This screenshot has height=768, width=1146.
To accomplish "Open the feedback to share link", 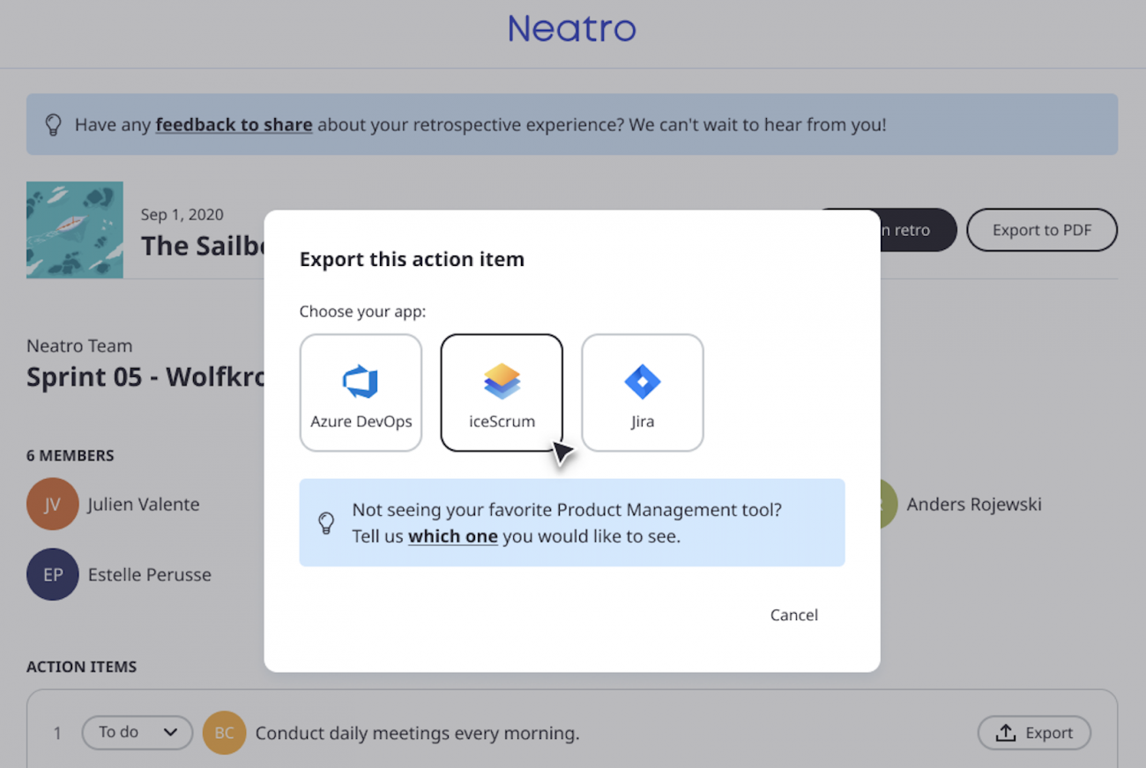I will pos(234,124).
